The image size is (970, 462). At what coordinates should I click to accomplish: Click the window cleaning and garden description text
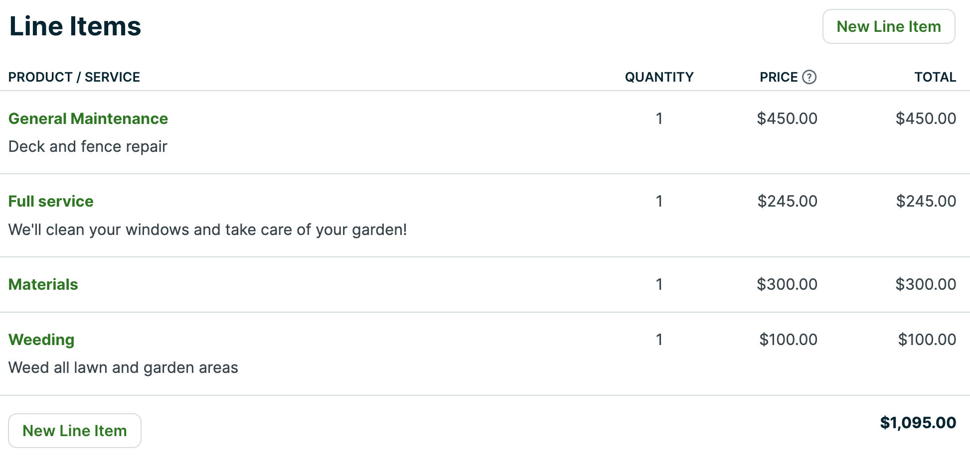[x=207, y=230]
